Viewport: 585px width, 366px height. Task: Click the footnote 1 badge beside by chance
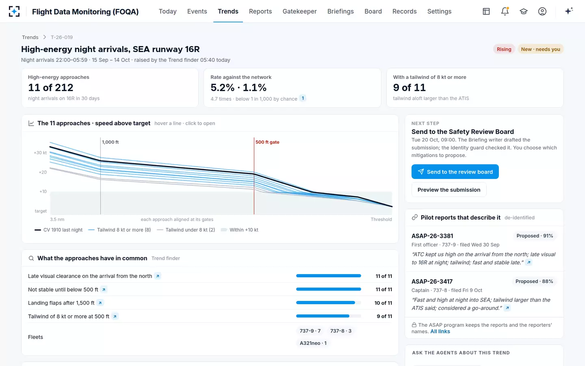(x=303, y=98)
